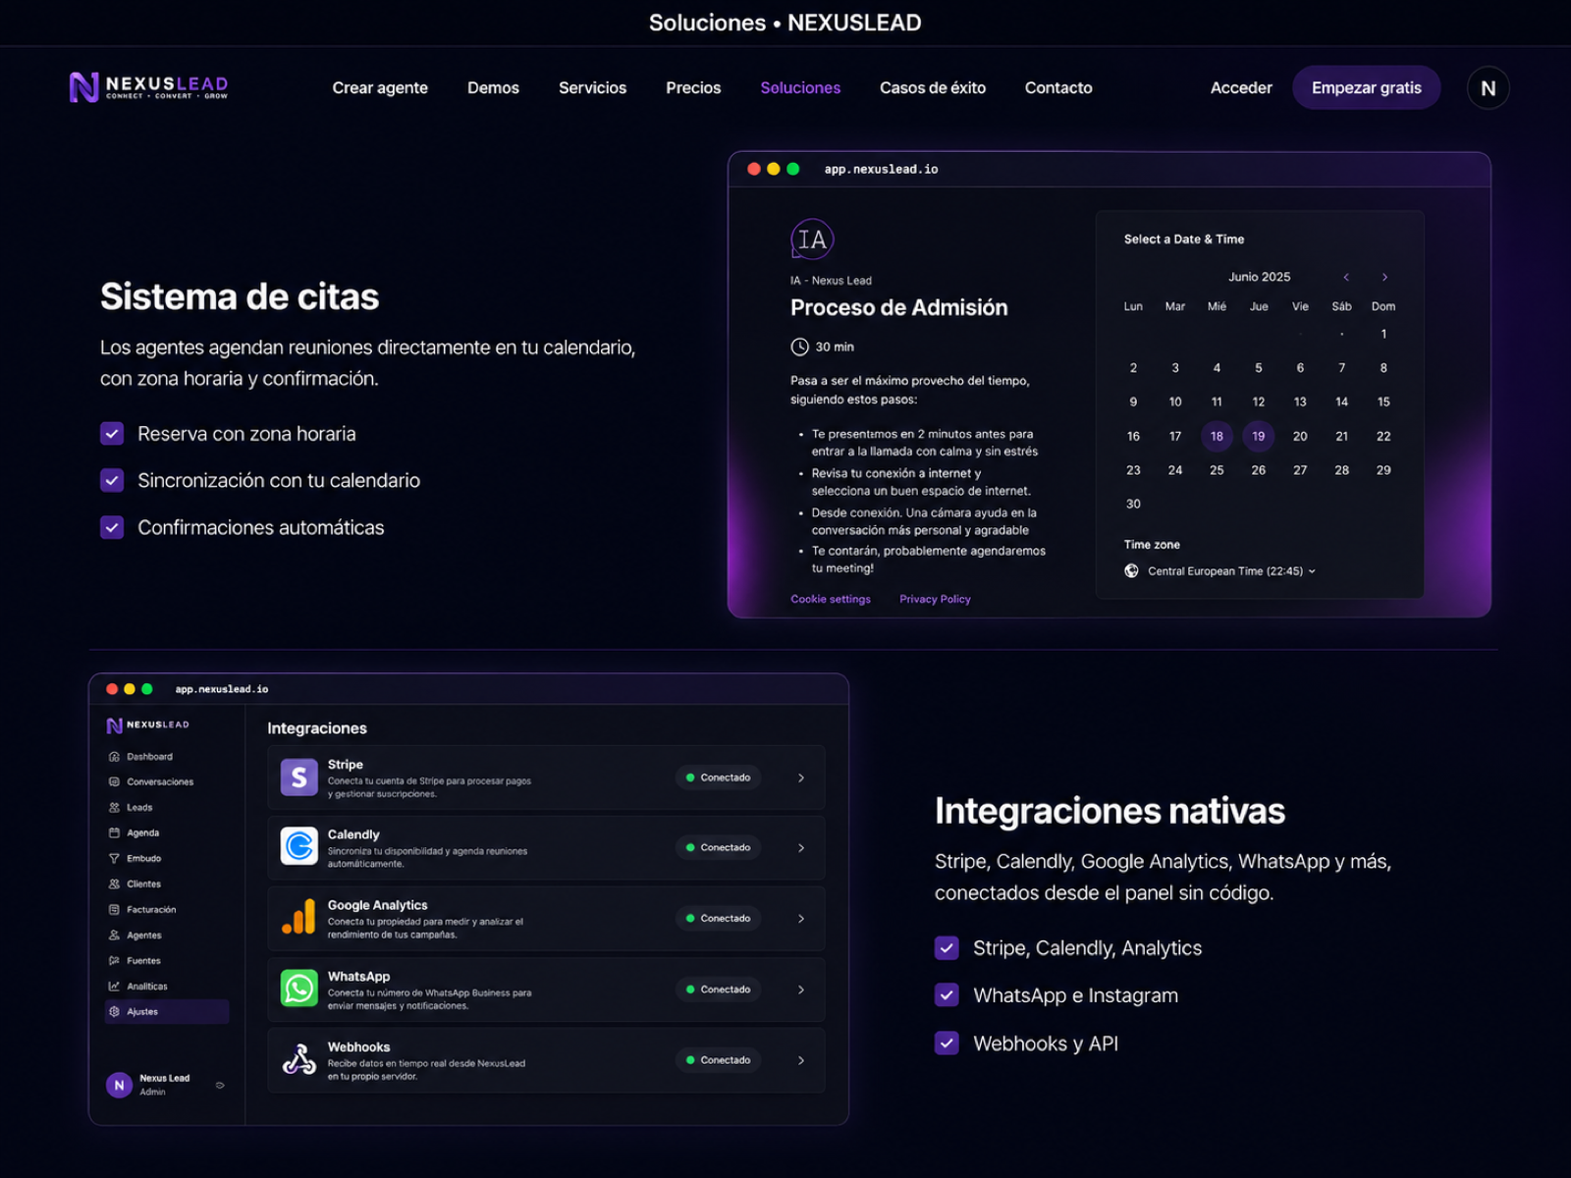Open the Precios nav item
The image size is (1571, 1178).
coord(693,88)
